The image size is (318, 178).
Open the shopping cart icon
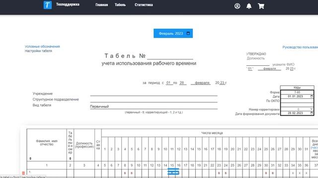pos(261,6)
